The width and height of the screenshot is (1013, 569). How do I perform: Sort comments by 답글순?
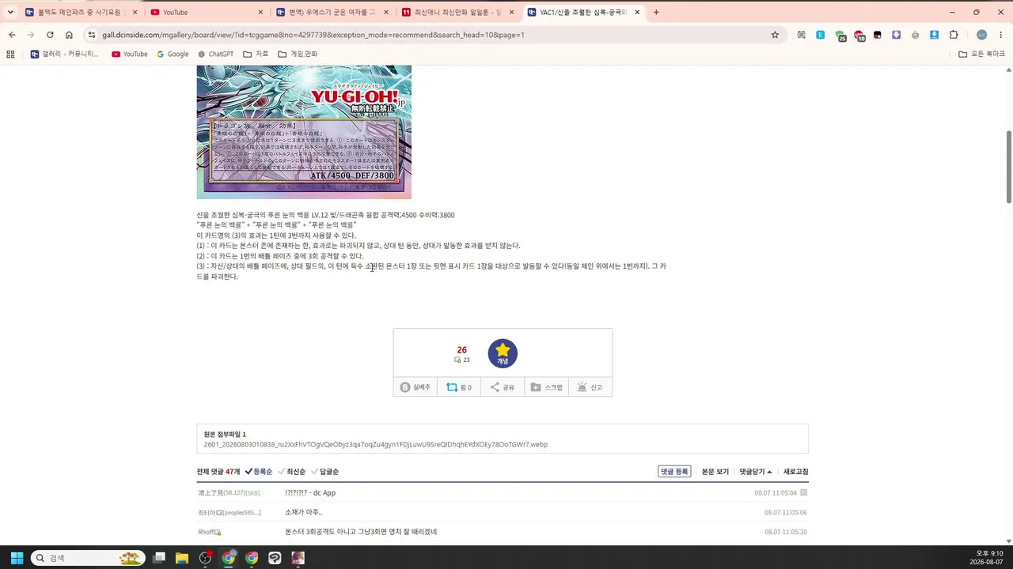(x=325, y=472)
